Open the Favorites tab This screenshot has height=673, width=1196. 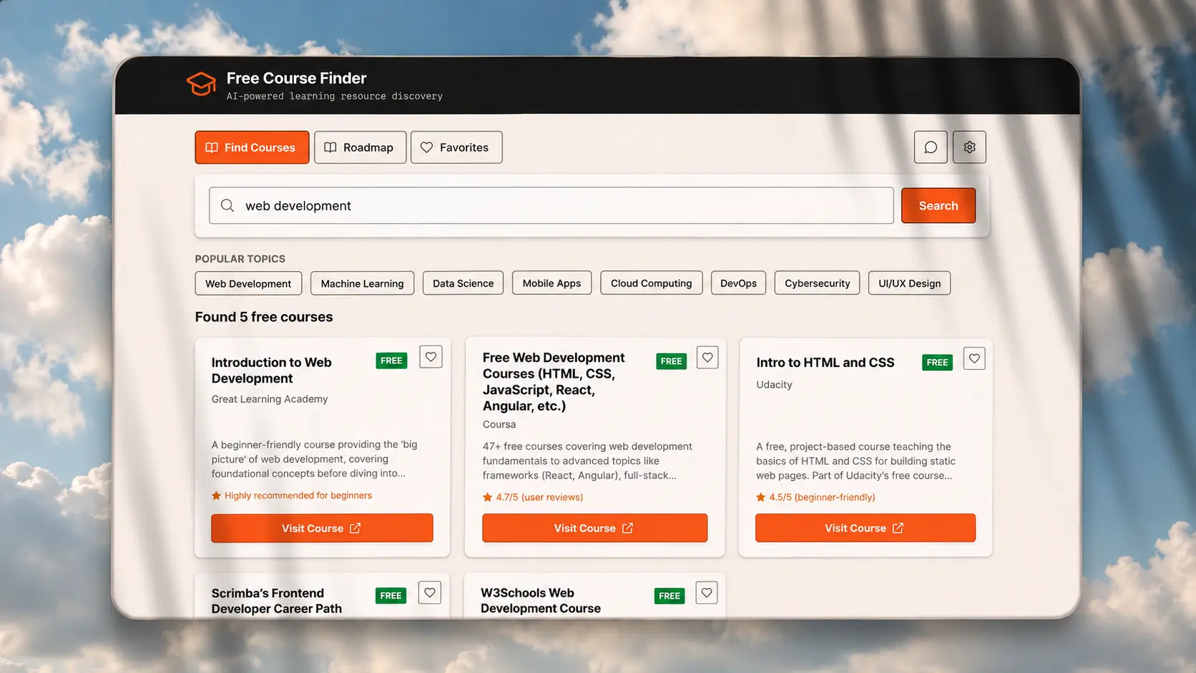pyautogui.click(x=456, y=147)
